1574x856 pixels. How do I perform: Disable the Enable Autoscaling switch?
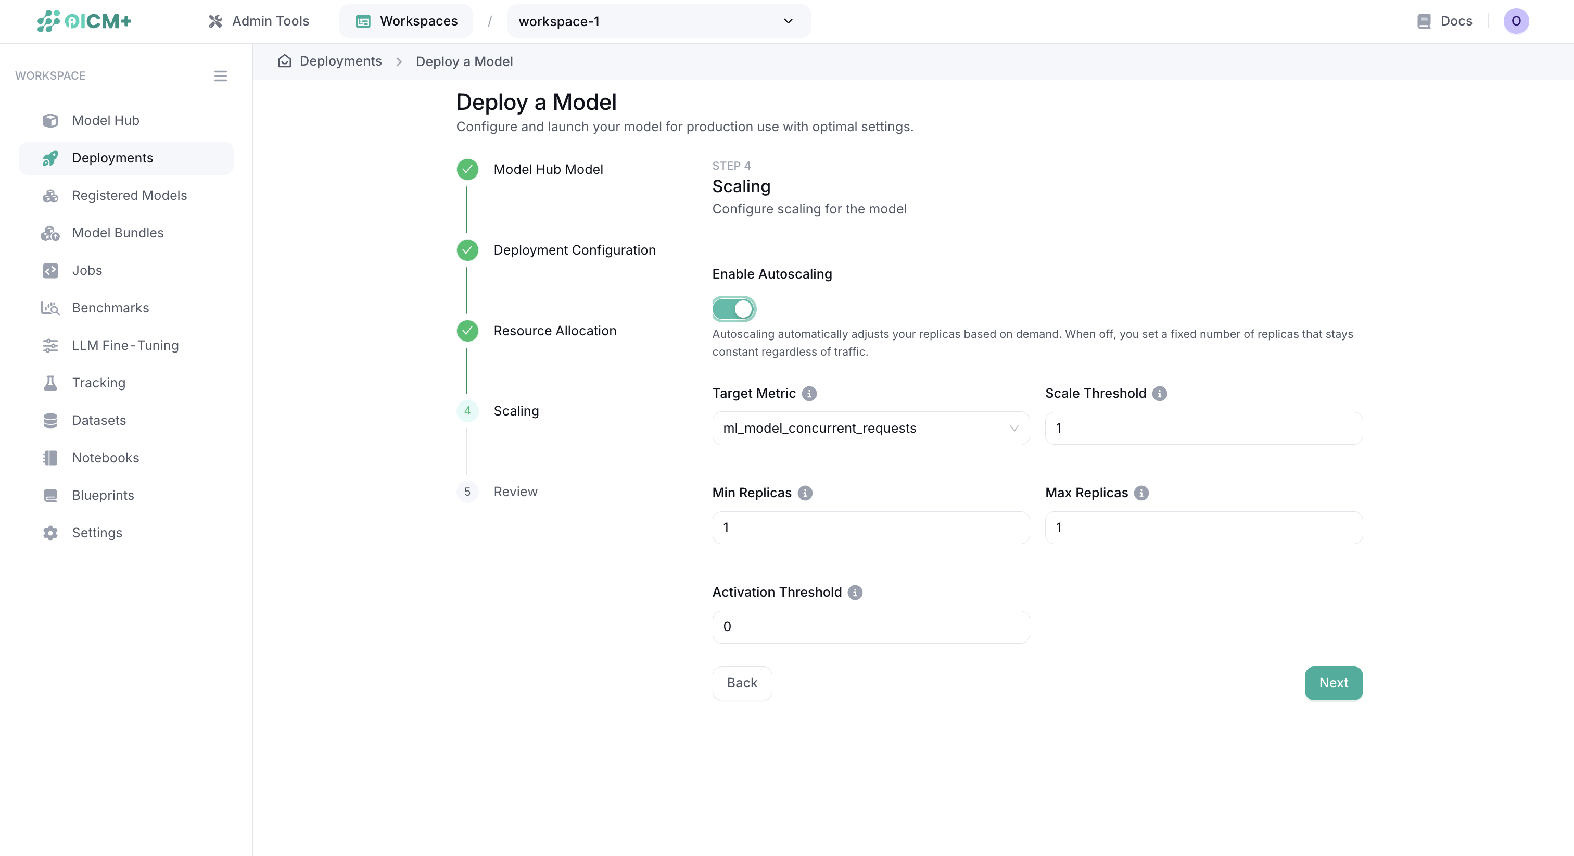point(733,309)
